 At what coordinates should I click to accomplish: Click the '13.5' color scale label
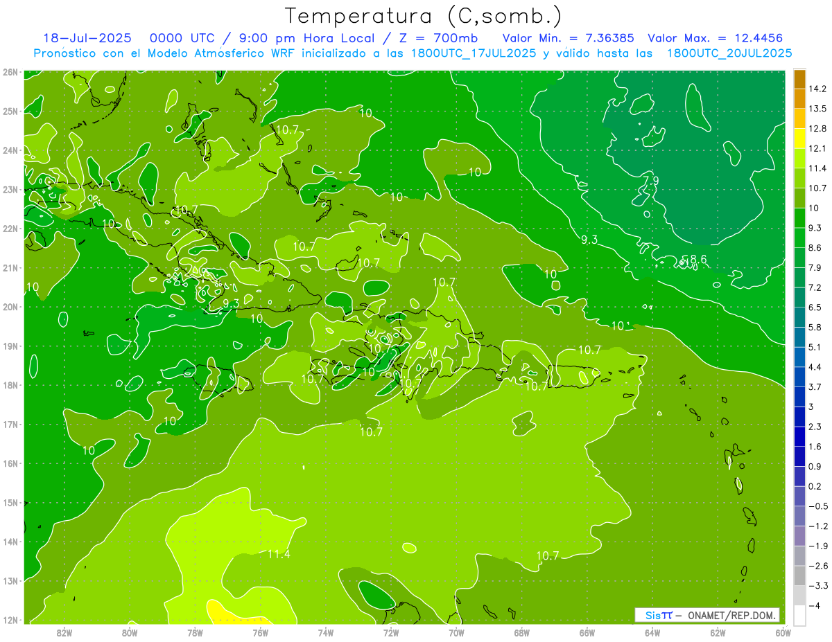[x=817, y=109]
